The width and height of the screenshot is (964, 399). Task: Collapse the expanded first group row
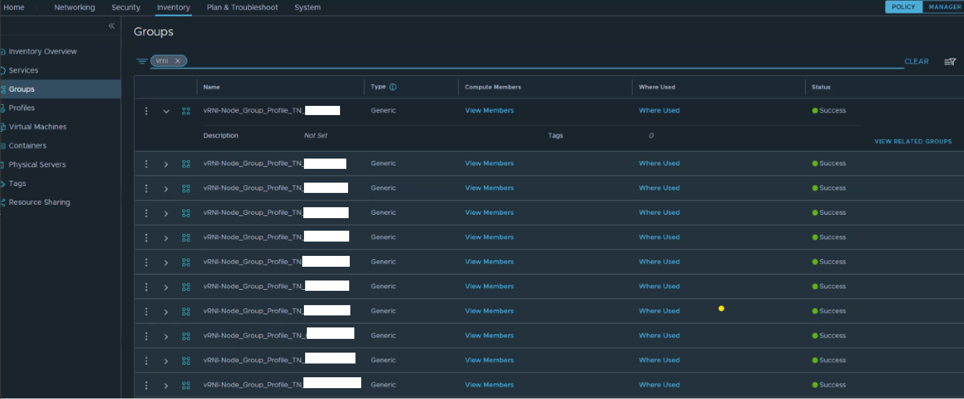click(x=166, y=112)
